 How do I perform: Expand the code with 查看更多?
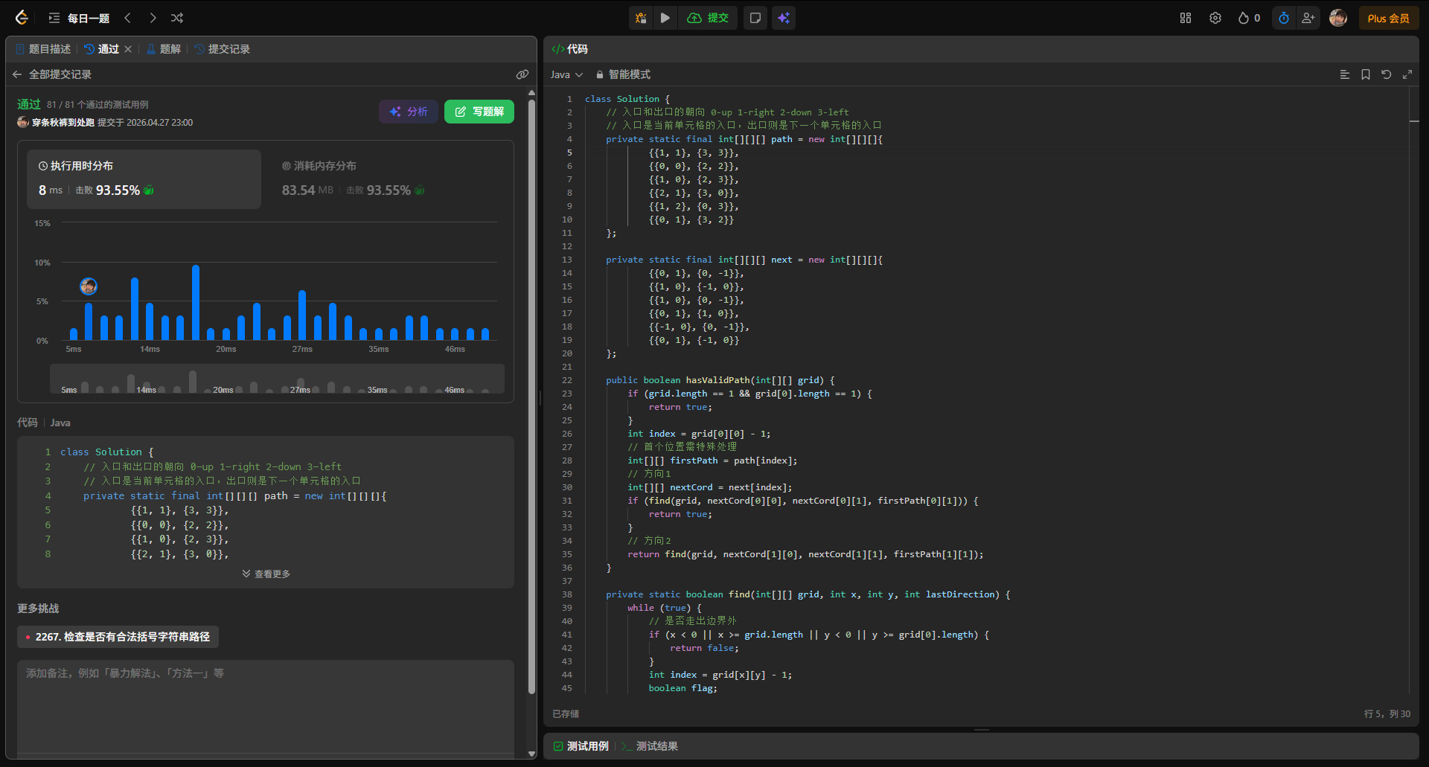(x=266, y=574)
